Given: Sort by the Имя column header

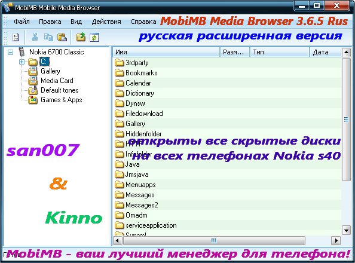Looking at the screenshot, I should pos(166,53).
